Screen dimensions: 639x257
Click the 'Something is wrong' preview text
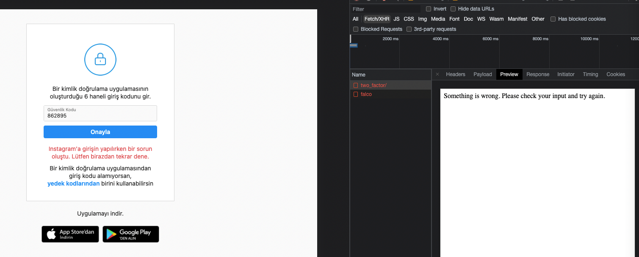click(524, 96)
